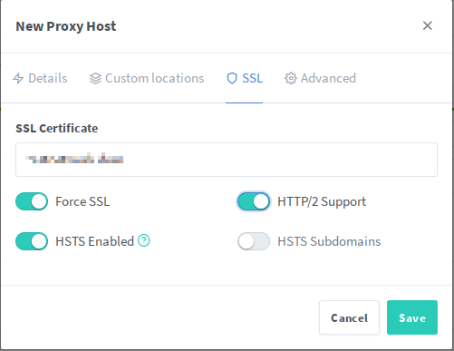Open the Custom locations tab
454x351 pixels.
pos(147,78)
